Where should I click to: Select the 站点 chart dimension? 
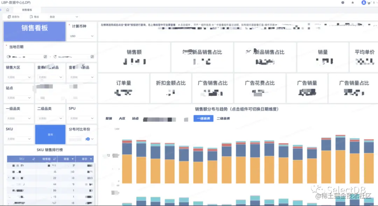[135, 118]
